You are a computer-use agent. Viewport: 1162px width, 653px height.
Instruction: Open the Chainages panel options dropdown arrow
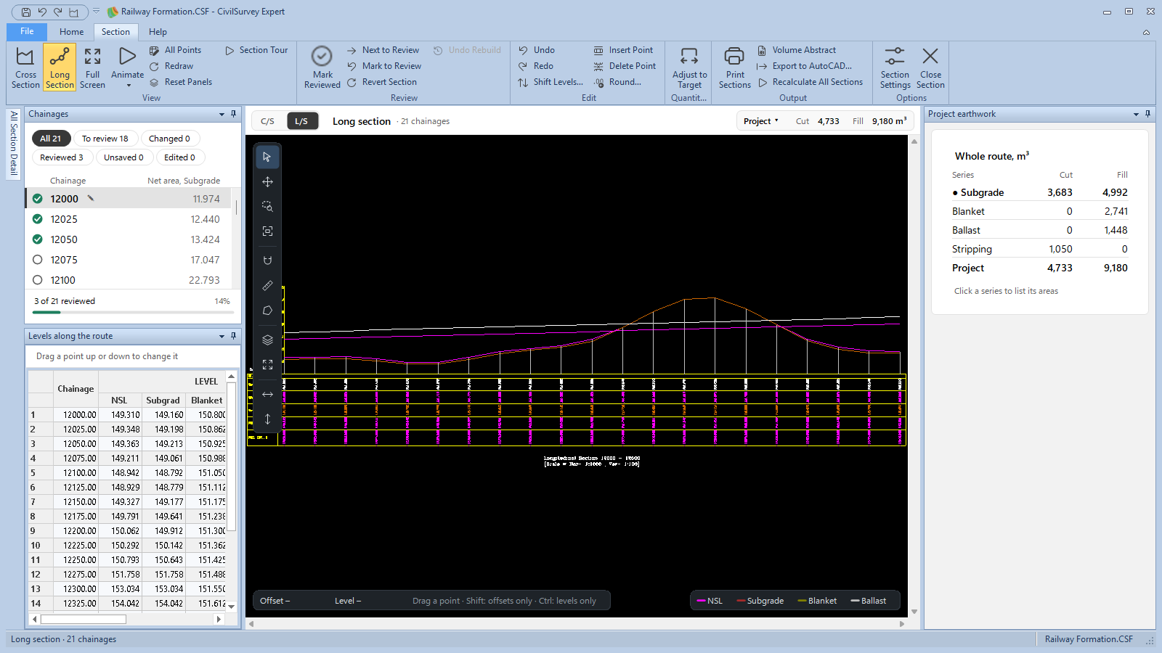coord(222,114)
